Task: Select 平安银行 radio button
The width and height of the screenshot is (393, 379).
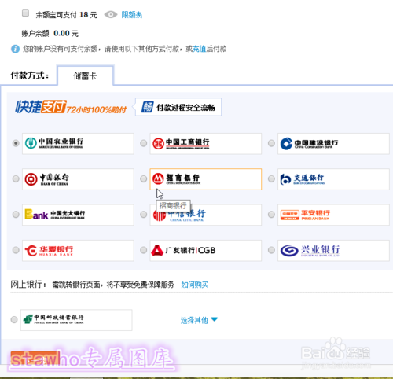Action: [x=271, y=215]
